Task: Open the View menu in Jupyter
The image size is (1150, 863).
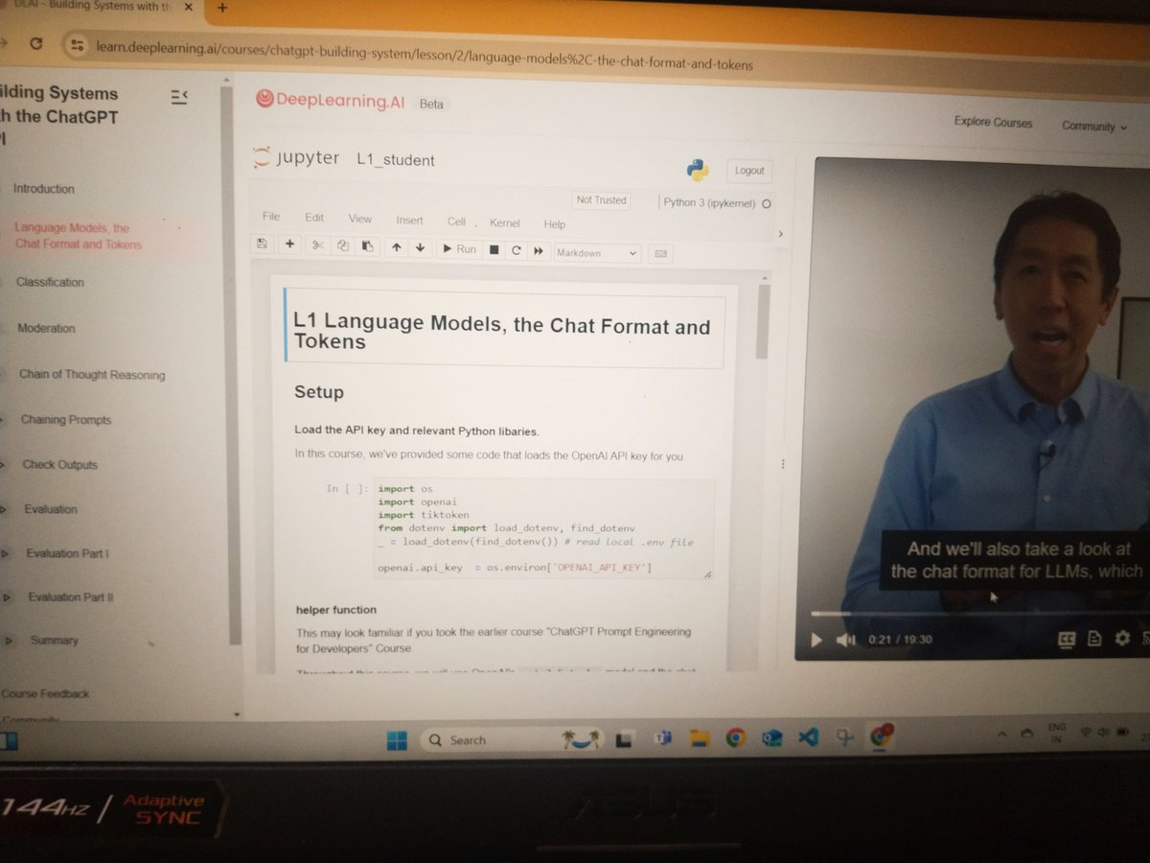Action: point(359,219)
